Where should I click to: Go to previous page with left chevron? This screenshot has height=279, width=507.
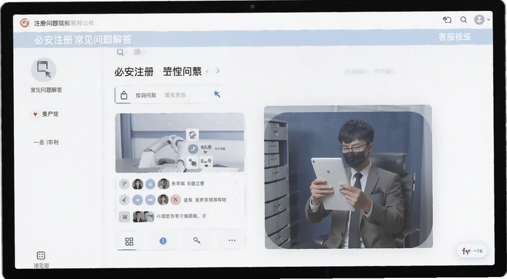click(x=208, y=70)
